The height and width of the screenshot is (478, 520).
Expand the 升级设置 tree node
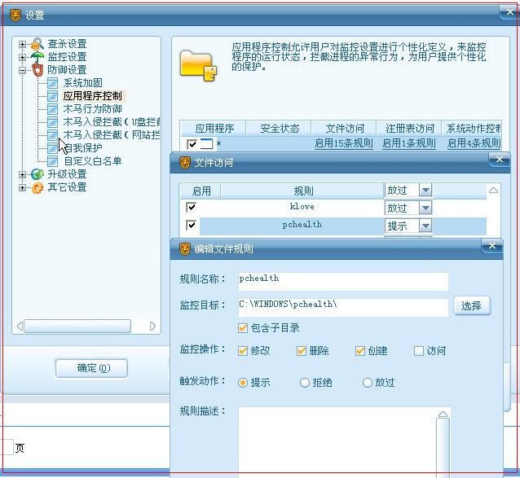point(22,174)
